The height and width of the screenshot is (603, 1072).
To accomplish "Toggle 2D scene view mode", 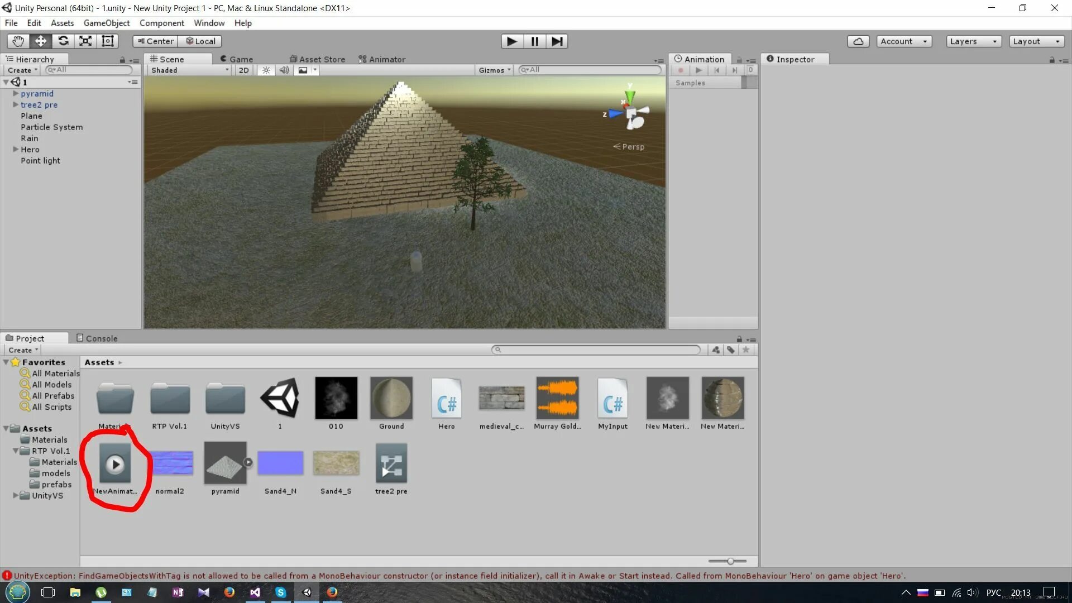I will 243,70.
